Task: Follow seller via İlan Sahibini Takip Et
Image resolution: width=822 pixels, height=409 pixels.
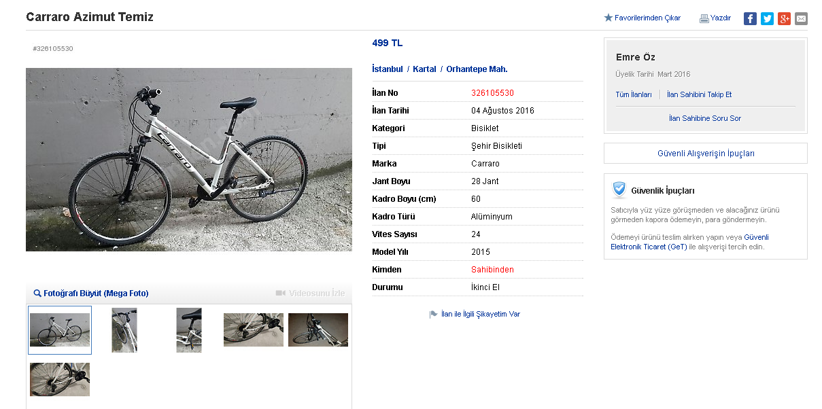Action: click(x=699, y=94)
